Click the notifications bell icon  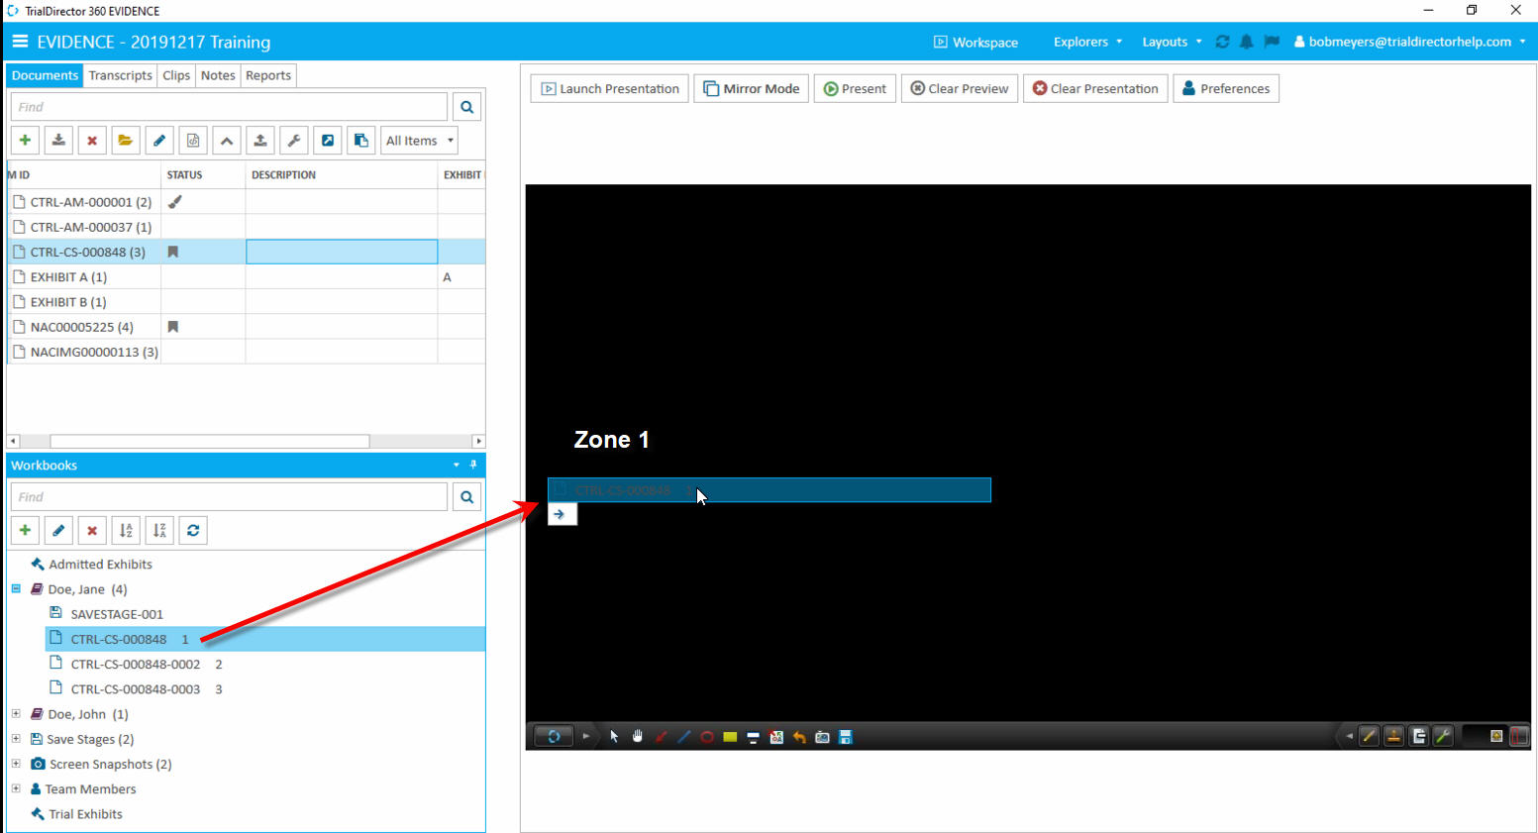[x=1247, y=42]
